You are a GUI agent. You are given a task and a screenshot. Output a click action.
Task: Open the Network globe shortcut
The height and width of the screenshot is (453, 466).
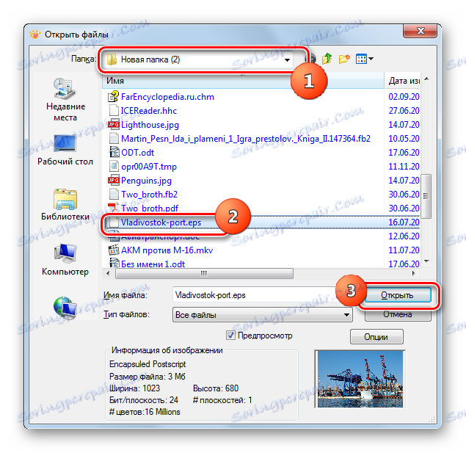(65, 307)
